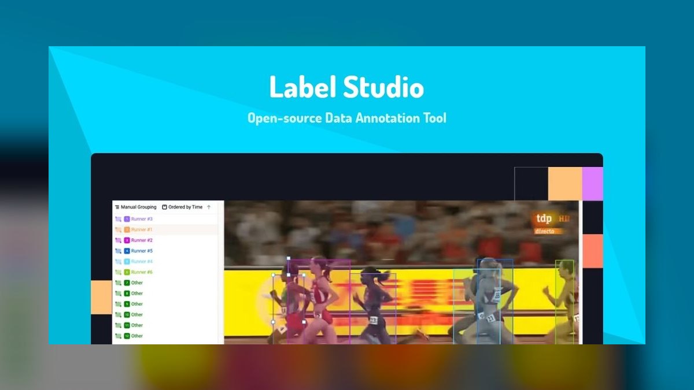Viewport: 694px width, 390px height.
Task: Open the Manual Grouping dropdown
Action: [x=135, y=207]
